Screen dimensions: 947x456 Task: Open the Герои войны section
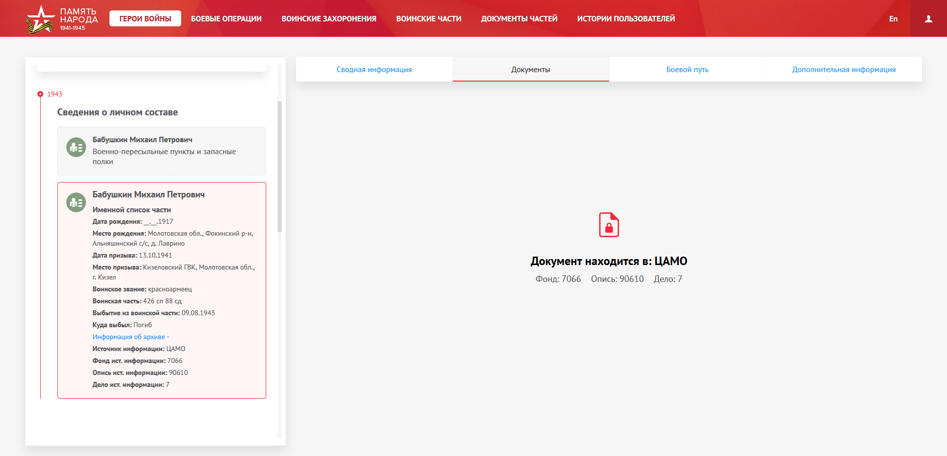point(145,19)
